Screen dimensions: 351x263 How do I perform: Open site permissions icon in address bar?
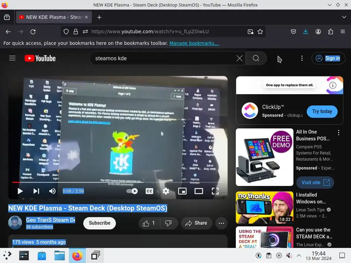pyautogui.click(x=85, y=32)
